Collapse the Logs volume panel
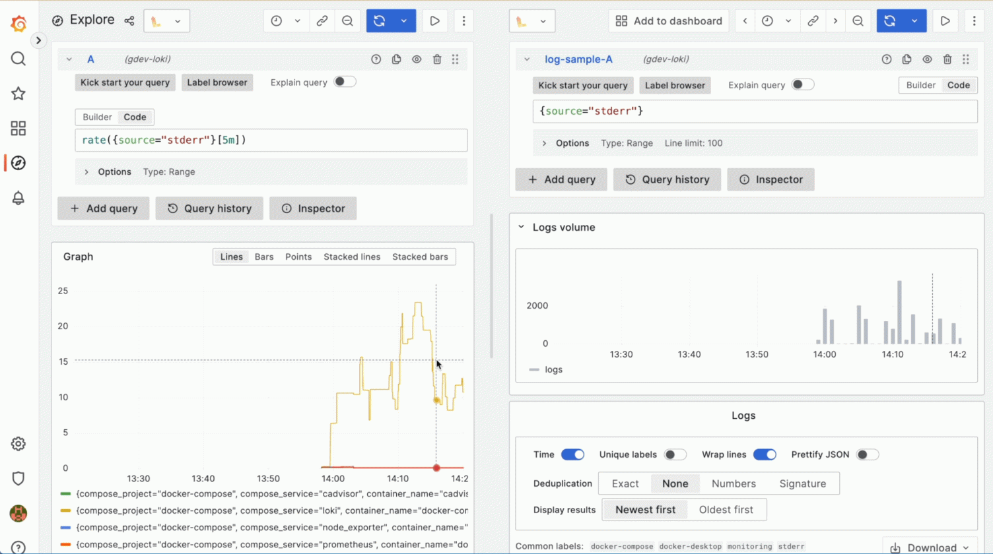The width and height of the screenshot is (993, 554). coord(522,228)
